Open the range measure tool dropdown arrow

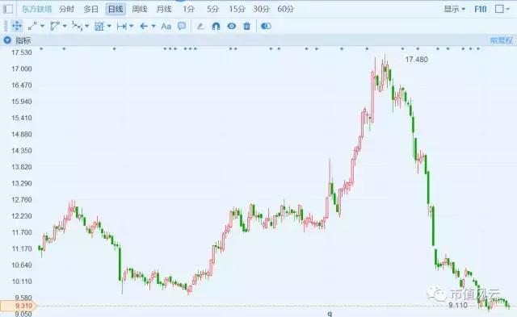tap(131, 26)
